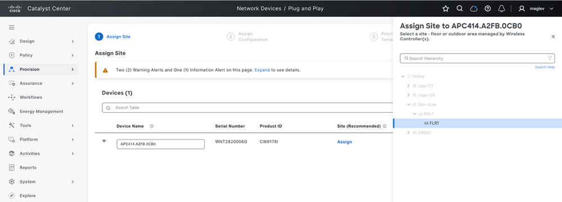This screenshot has width=562, height=202.
Task: Expand the Jagu-US site node
Action: (408, 95)
